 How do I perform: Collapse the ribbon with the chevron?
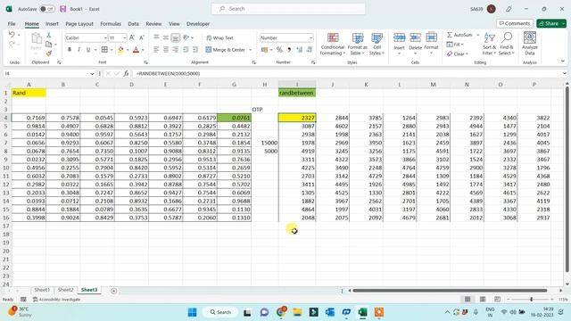[x=563, y=62]
